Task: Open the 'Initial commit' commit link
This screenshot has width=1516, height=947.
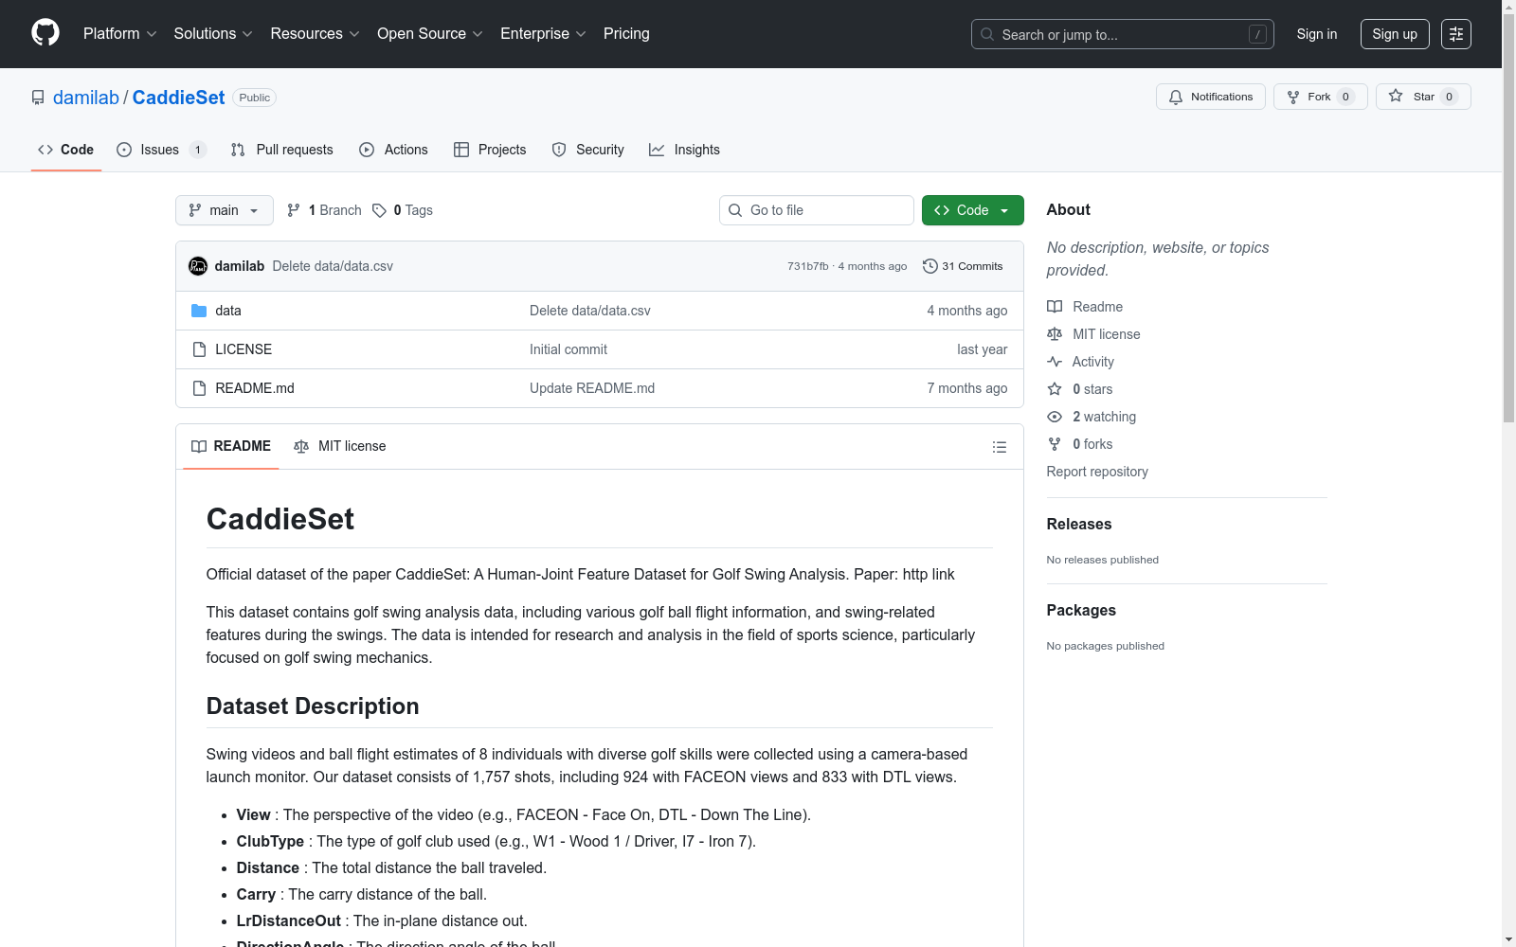Action: [x=568, y=349]
